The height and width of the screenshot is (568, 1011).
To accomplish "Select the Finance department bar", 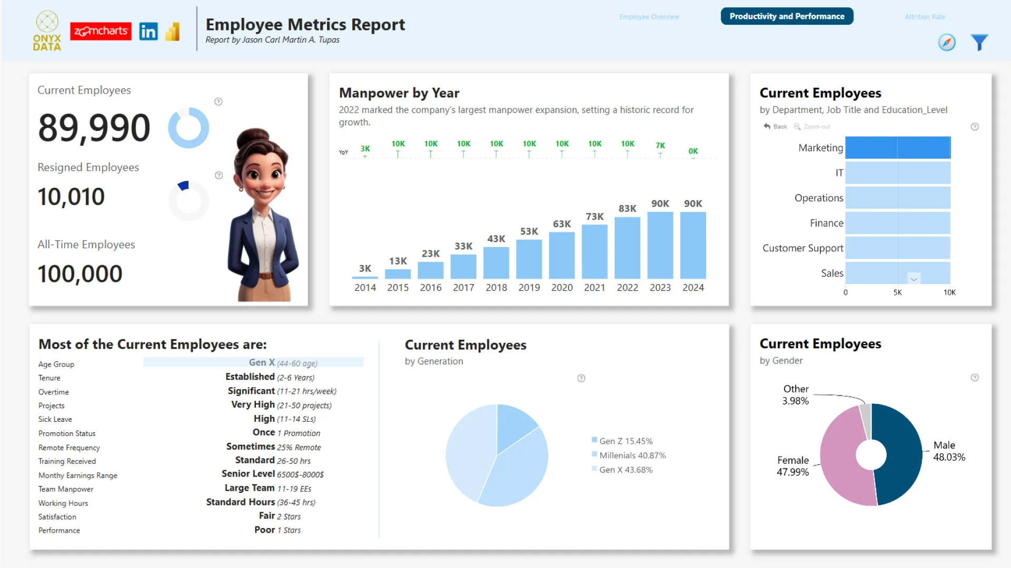I will [x=898, y=223].
